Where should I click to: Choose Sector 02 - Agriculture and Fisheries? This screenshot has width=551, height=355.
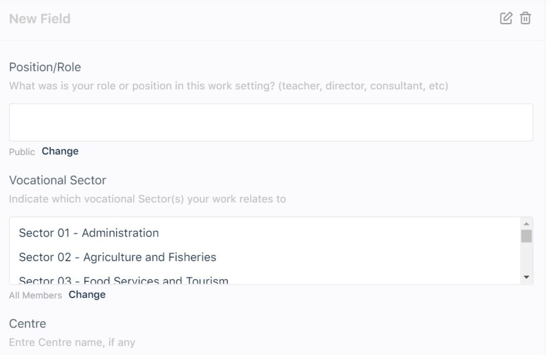(x=117, y=257)
